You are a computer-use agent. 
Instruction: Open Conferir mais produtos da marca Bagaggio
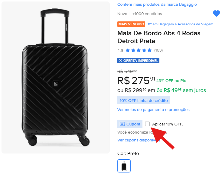click(157, 5)
